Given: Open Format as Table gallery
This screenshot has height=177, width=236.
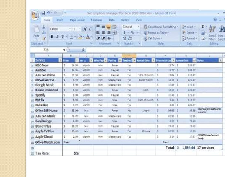Looking at the screenshot, I should [x=156, y=32].
